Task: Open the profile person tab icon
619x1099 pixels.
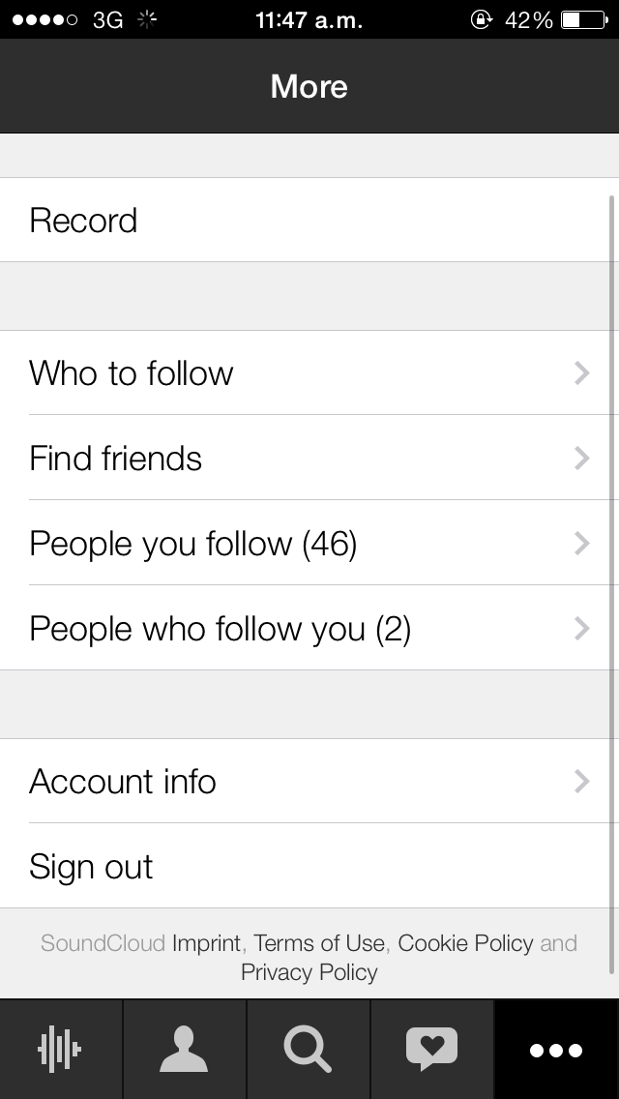Action: (x=184, y=1050)
